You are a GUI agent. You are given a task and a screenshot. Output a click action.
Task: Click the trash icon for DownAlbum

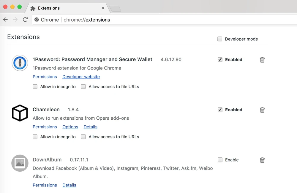pyautogui.click(x=262, y=160)
